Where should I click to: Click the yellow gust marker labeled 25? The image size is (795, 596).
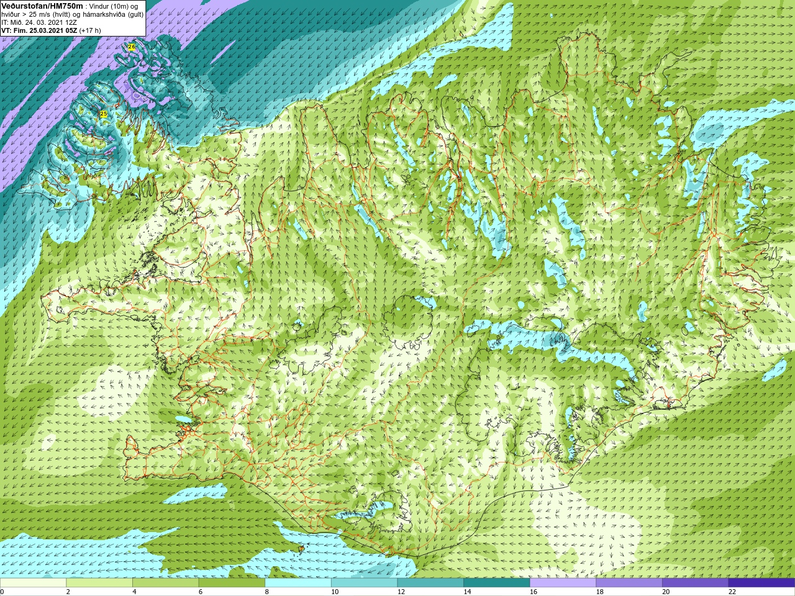103,114
